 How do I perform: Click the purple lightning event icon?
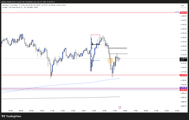[x=120, y=107]
